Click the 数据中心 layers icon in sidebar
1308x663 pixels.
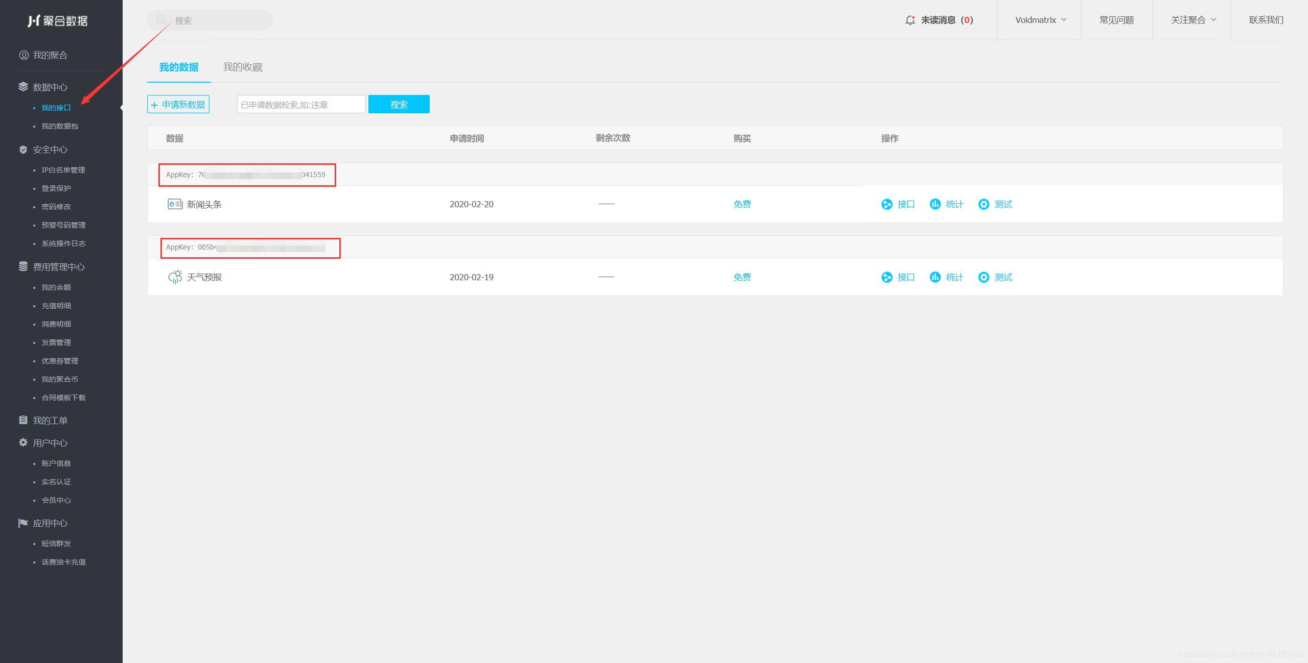point(23,87)
